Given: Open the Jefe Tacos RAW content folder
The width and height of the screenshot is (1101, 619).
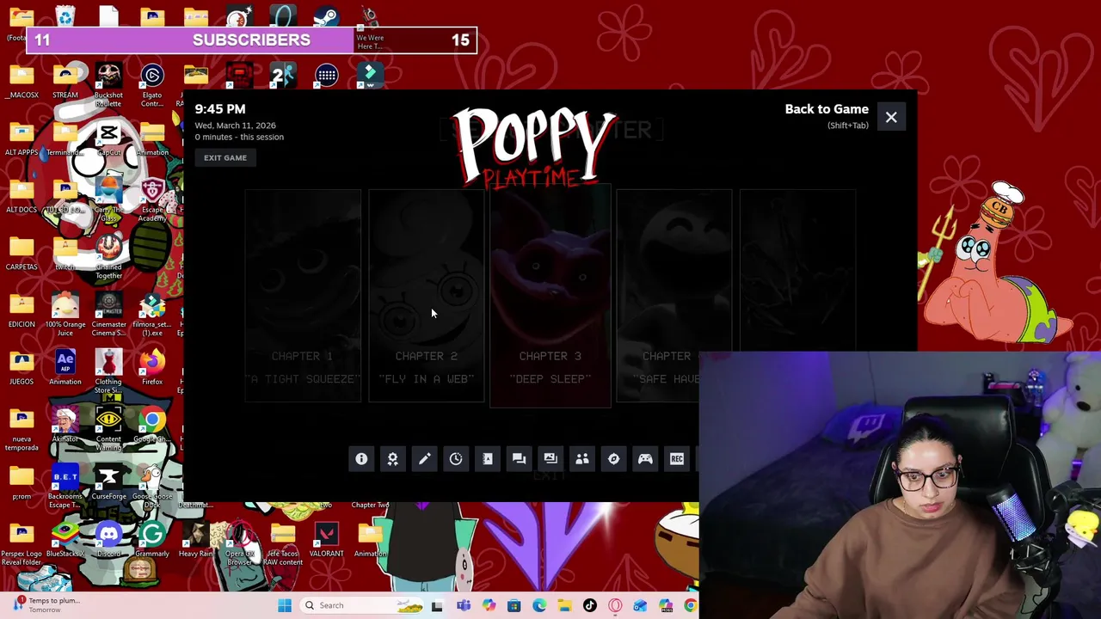Looking at the screenshot, I should [x=283, y=544].
